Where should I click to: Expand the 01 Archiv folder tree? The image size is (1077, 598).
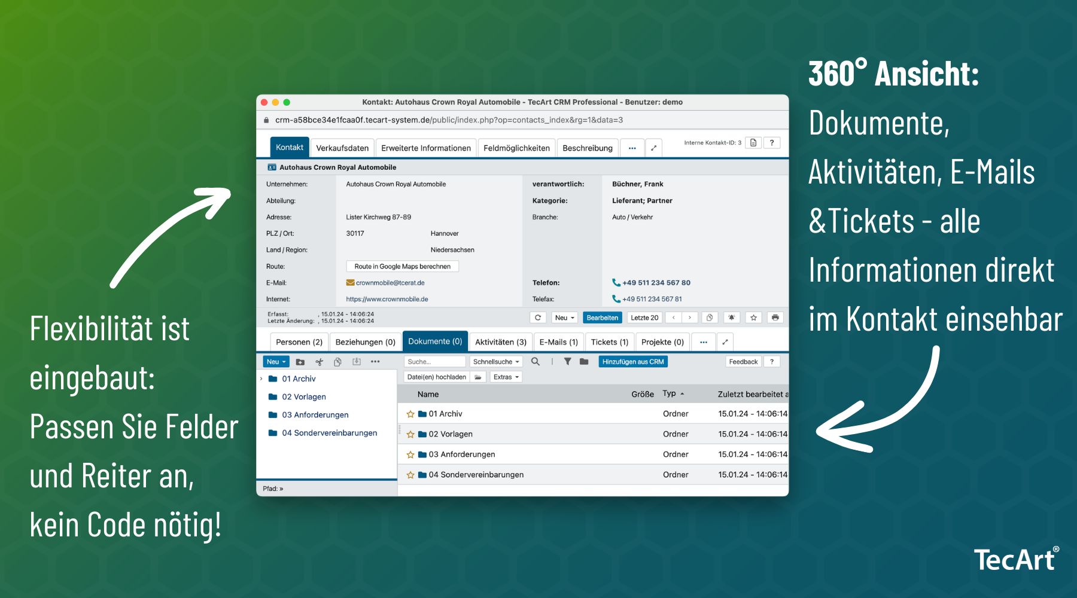coord(261,379)
